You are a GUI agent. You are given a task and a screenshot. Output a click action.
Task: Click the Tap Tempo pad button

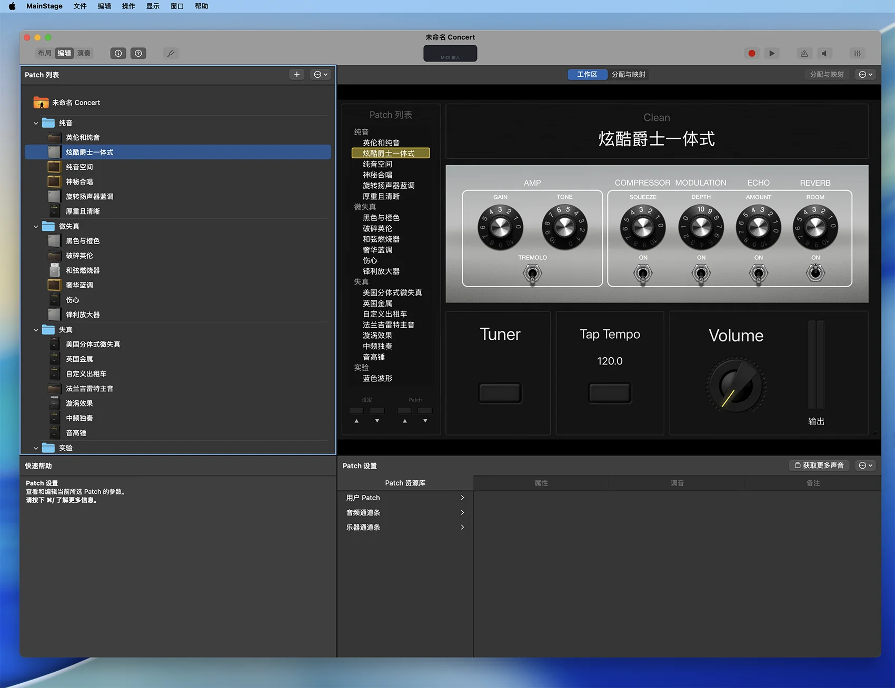(610, 393)
